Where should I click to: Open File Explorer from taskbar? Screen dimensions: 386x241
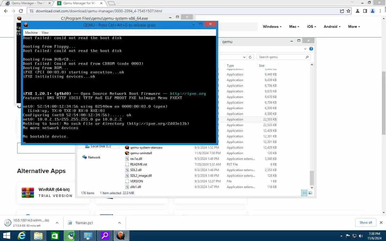click(38, 236)
